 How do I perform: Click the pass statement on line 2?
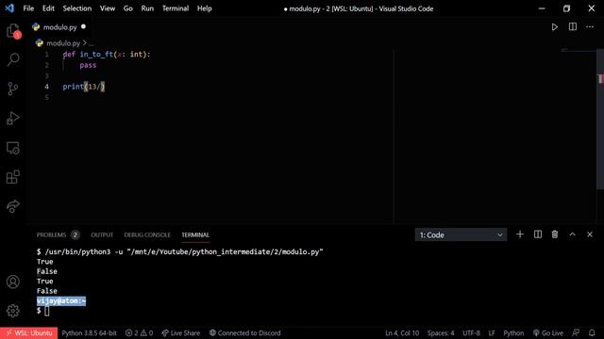pos(88,65)
